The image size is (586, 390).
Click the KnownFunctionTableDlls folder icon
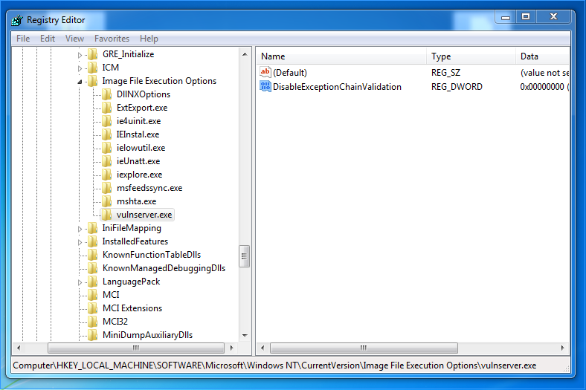pyautogui.click(x=93, y=255)
